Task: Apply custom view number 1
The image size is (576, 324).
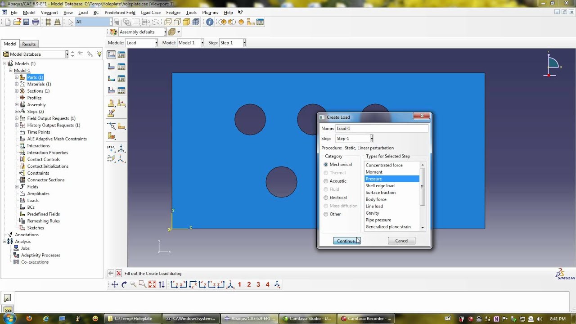Action: pos(239,284)
